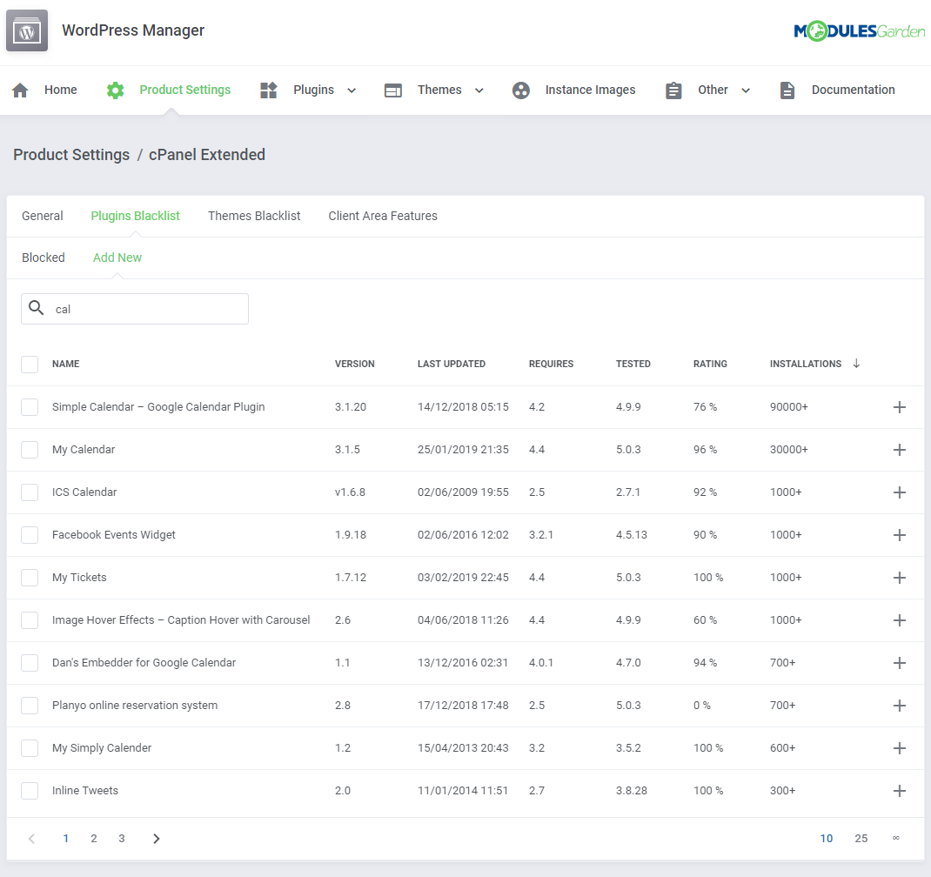The width and height of the screenshot is (931, 877).
Task: Tick the select-all checkbox in header
Action: point(30,365)
